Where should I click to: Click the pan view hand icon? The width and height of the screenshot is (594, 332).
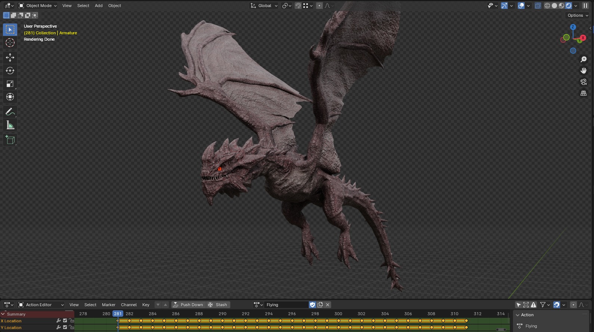[x=584, y=71]
